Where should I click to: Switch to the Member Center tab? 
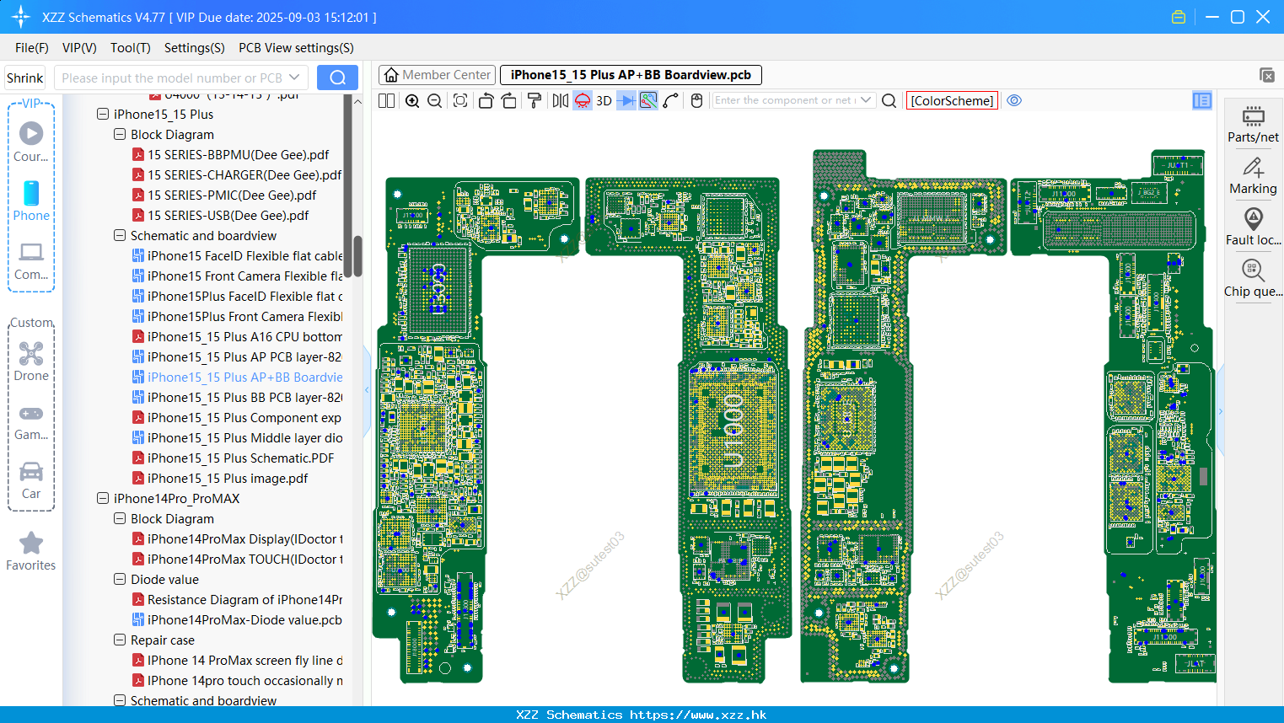pos(437,75)
